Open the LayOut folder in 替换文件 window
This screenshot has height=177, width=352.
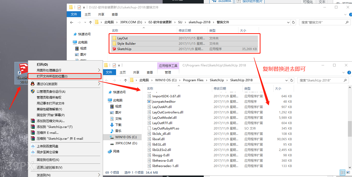click(x=122, y=38)
